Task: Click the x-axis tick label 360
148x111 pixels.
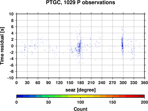Action: click(144, 83)
